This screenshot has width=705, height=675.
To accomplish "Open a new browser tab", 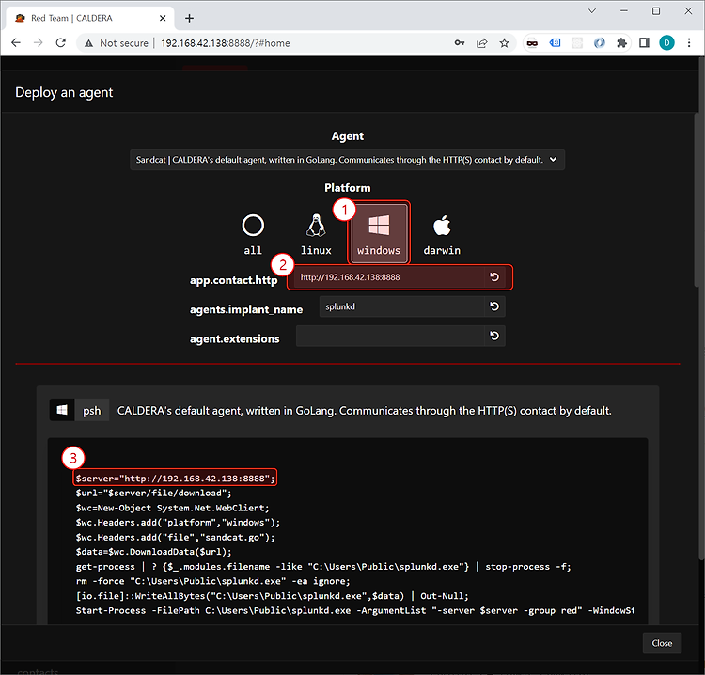I will 189,18.
